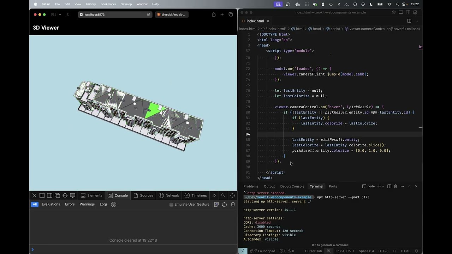
Task: Click the zoom magnifier in status bar
Action: point(328,251)
